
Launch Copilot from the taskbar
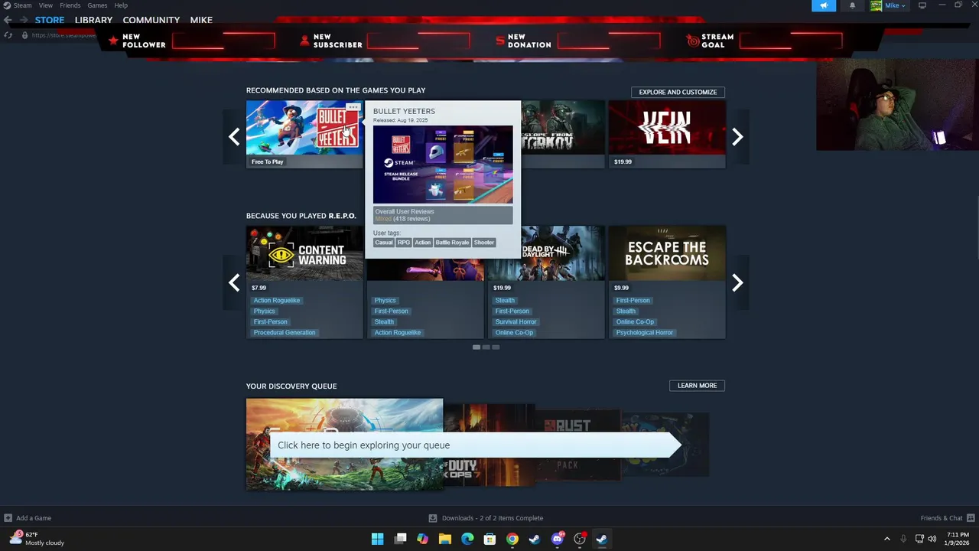coord(422,539)
